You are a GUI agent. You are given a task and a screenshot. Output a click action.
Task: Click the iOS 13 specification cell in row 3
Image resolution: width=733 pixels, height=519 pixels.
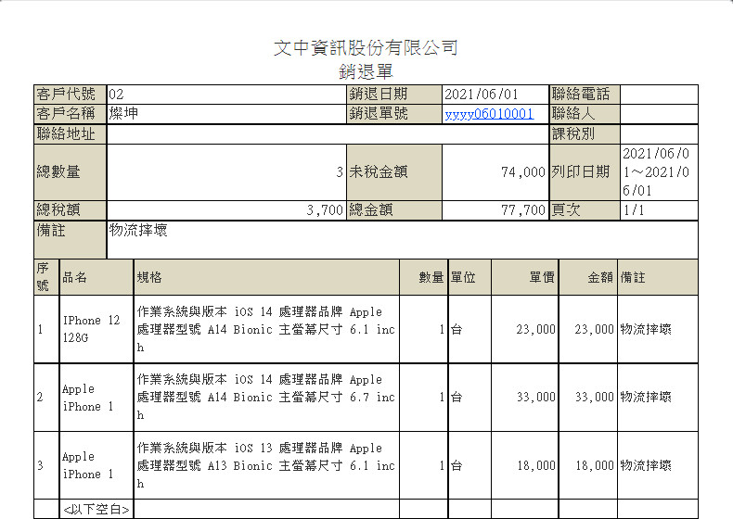(265, 464)
